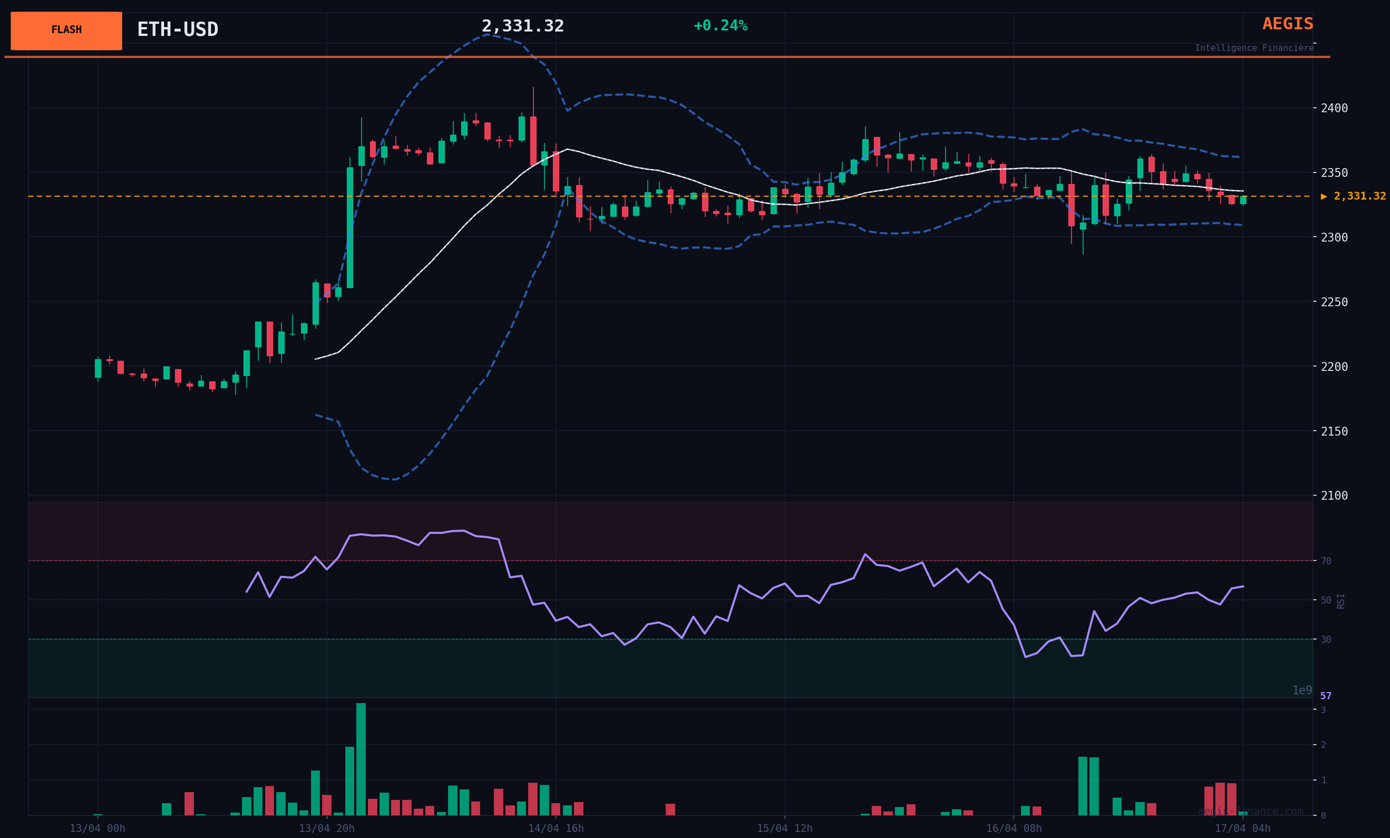Click the tallest green volume bar
This screenshot has height=838, width=1390.
pyautogui.click(x=361, y=759)
